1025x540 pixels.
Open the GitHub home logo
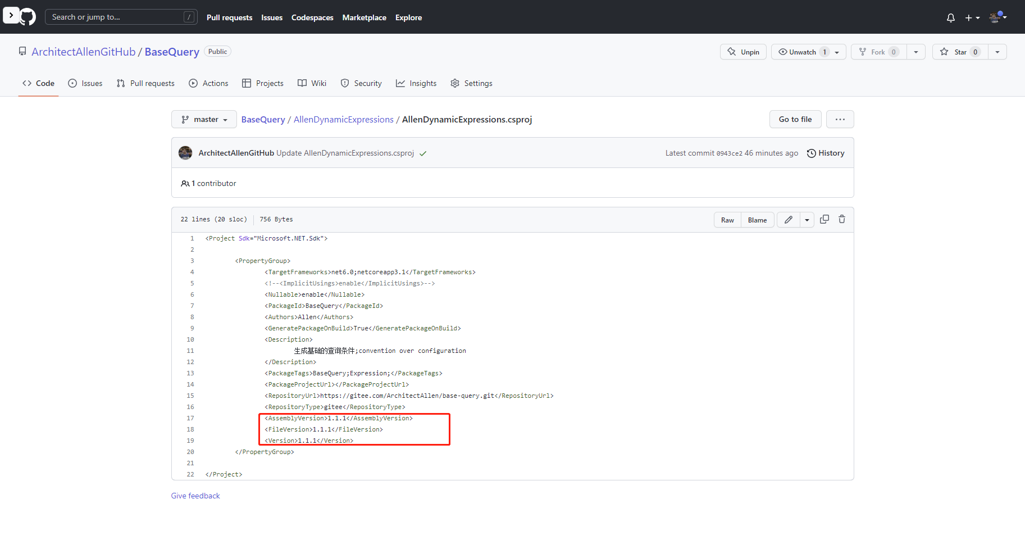tap(28, 17)
